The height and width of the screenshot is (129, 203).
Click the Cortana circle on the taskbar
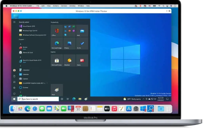(62, 99)
